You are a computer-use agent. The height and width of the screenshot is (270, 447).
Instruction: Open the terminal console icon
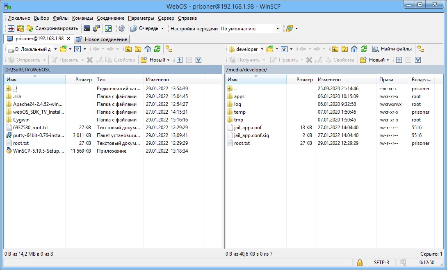(87, 29)
